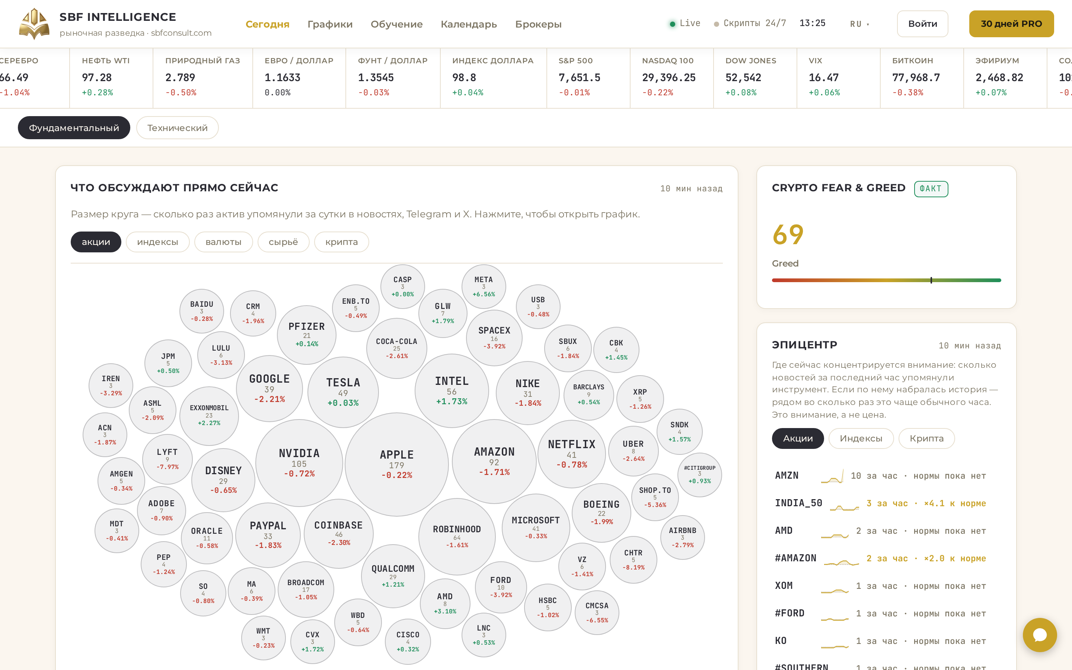This screenshot has height=670, width=1072.
Task: Open the INTEL bubble
Action: (452, 391)
